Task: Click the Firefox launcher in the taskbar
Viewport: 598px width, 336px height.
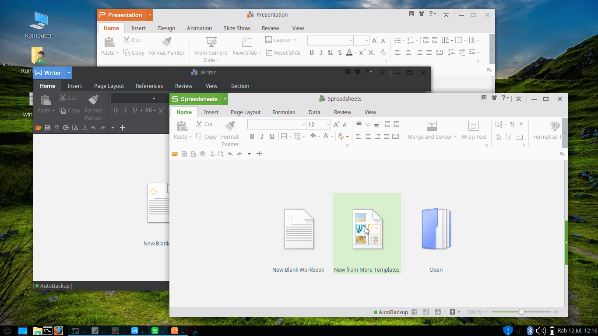Action: click(x=59, y=331)
